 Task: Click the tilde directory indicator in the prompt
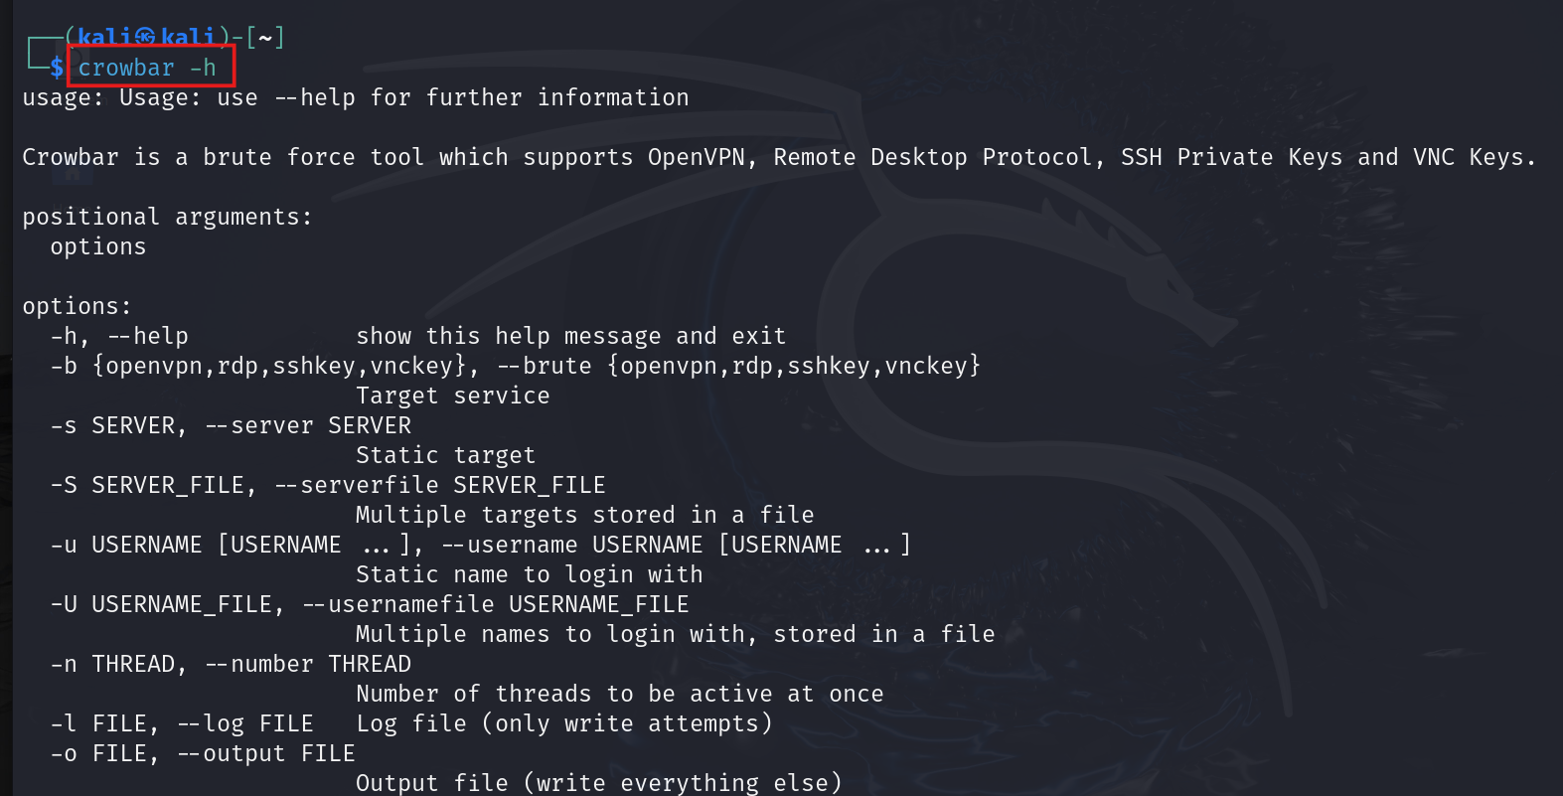point(265,38)
